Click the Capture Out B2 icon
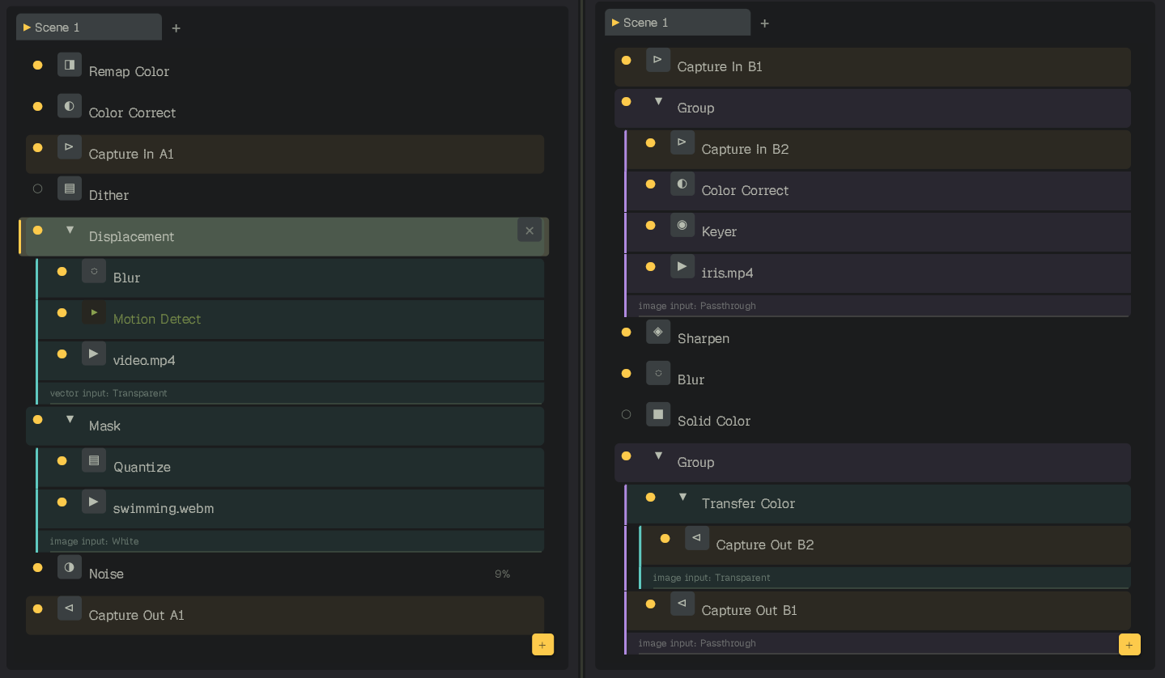The width and height of the screenshot is (1165, 678). pos(697,538)
